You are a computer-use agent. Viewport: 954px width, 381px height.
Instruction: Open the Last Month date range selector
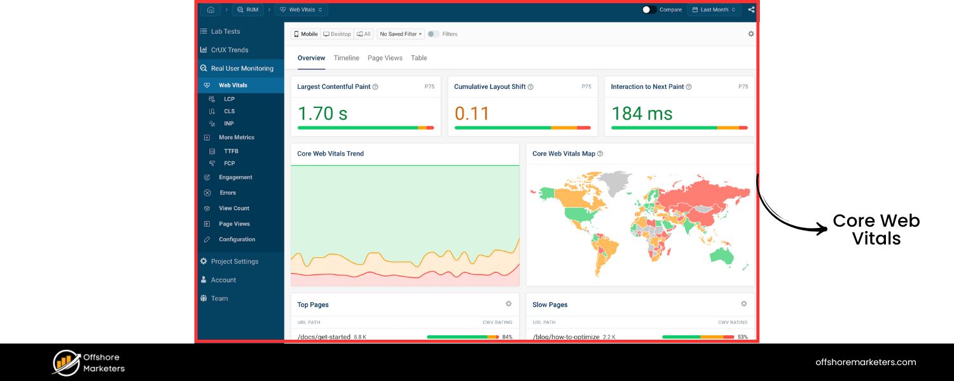[x=713, y=10]
